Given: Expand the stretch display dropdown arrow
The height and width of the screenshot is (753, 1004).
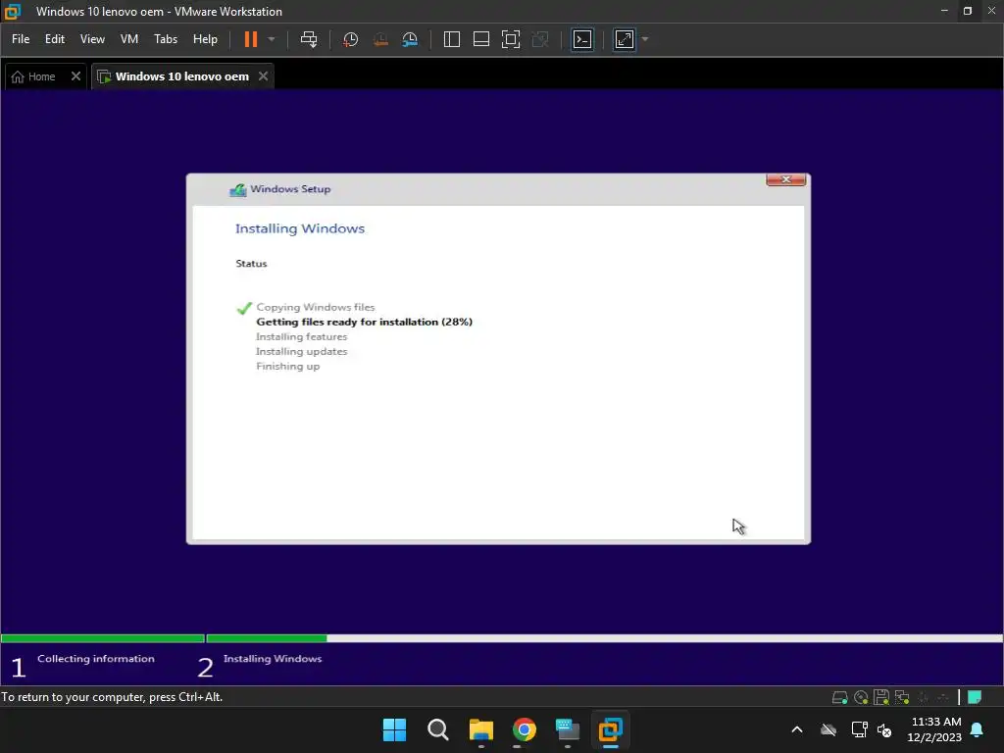Looking at the screenshot, I should tap(645, 39).
